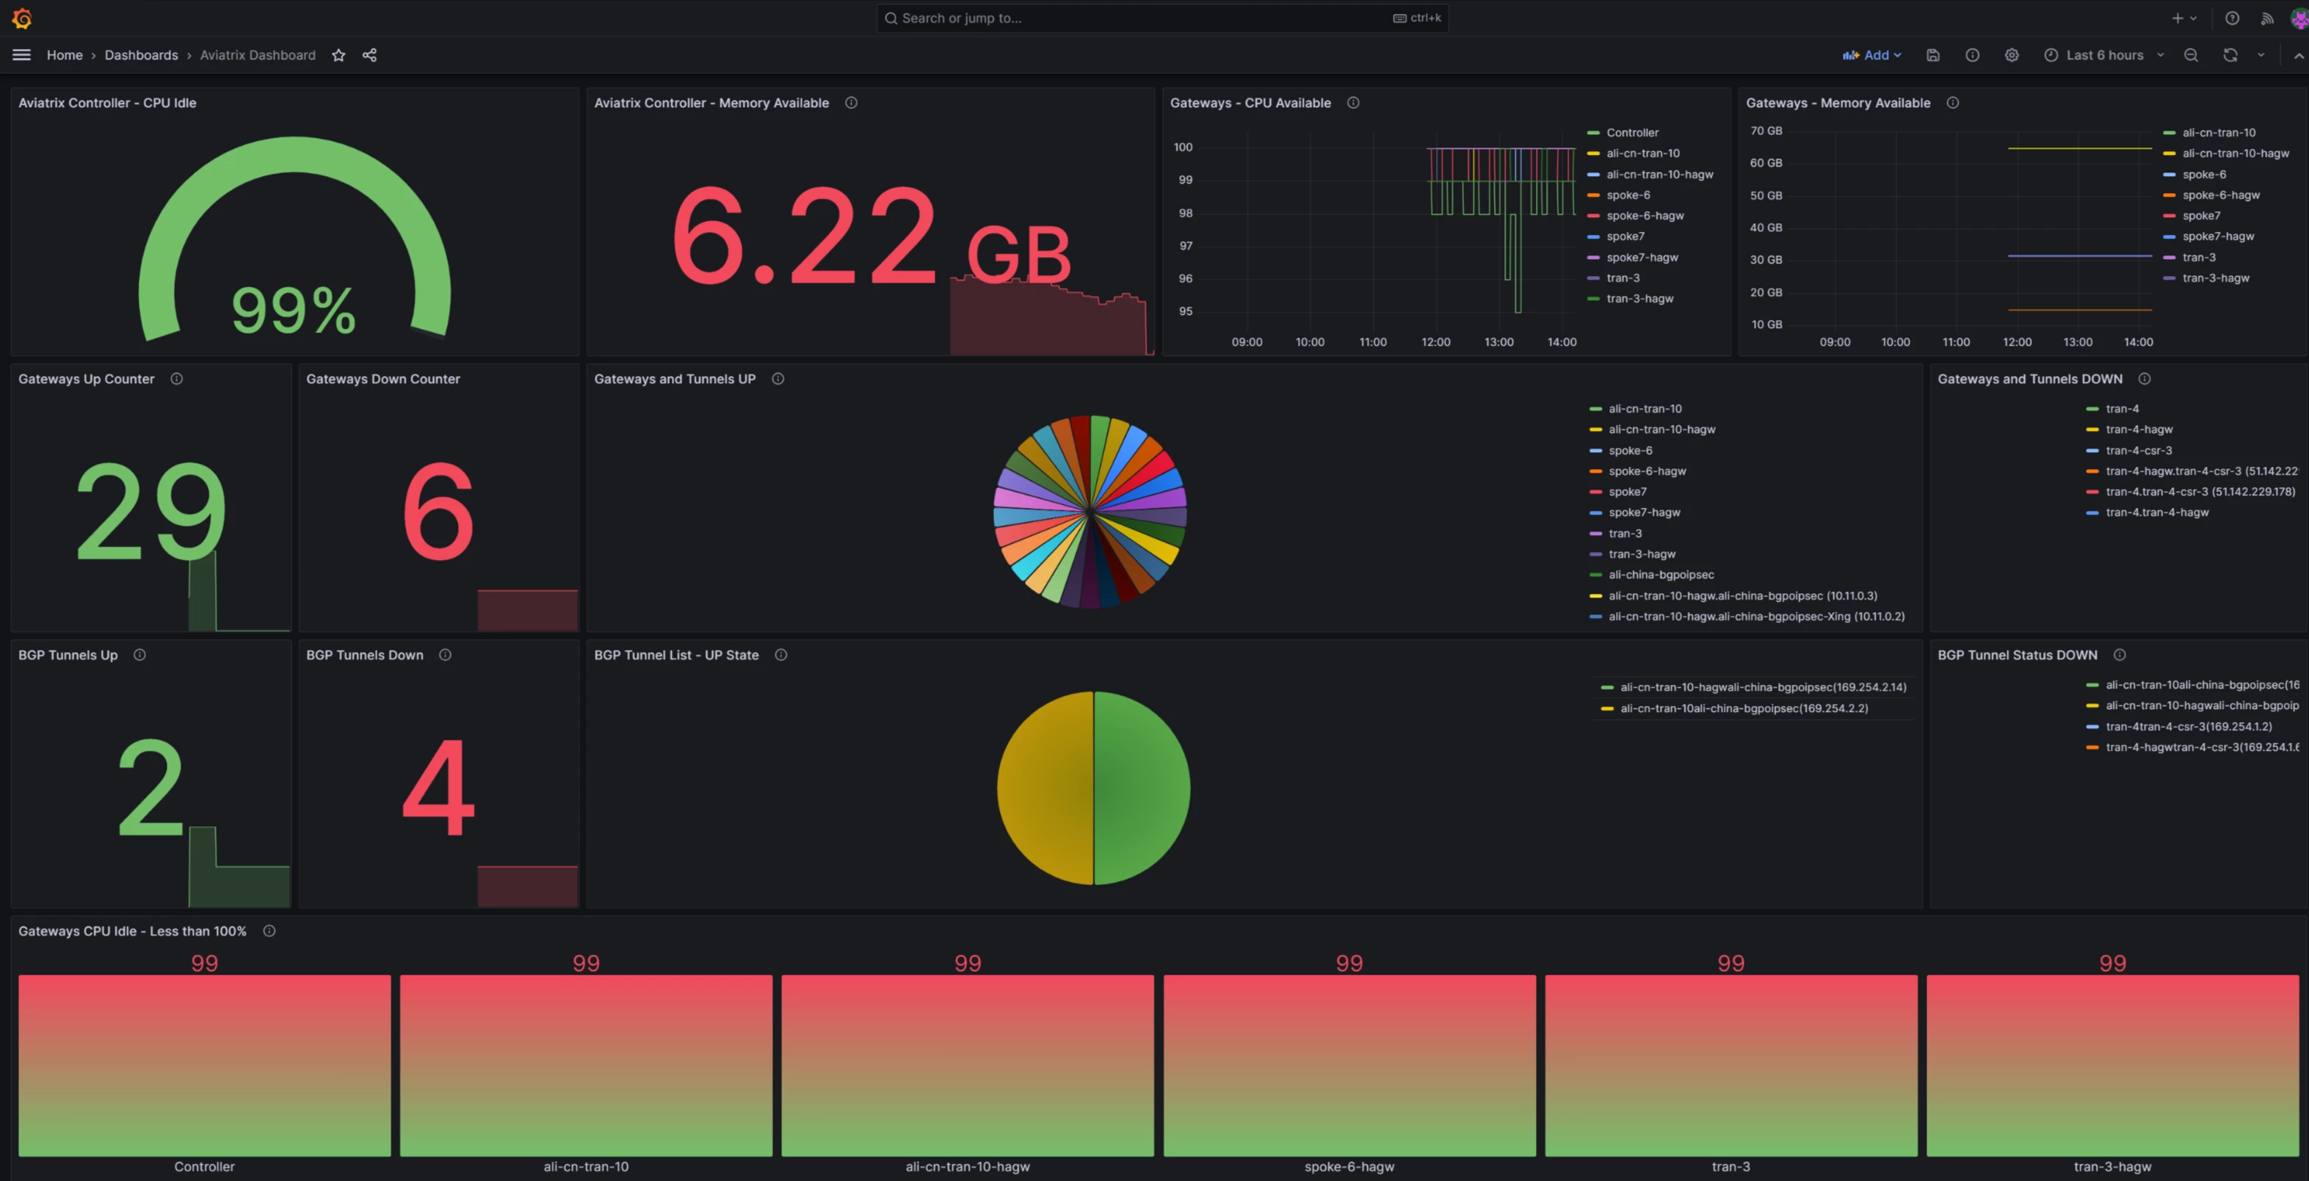Image resolution: width=2309 pixels, height=1181 pixels.
Task: Star the Aviatrix Dashboard as favorite
Action: 338,54
